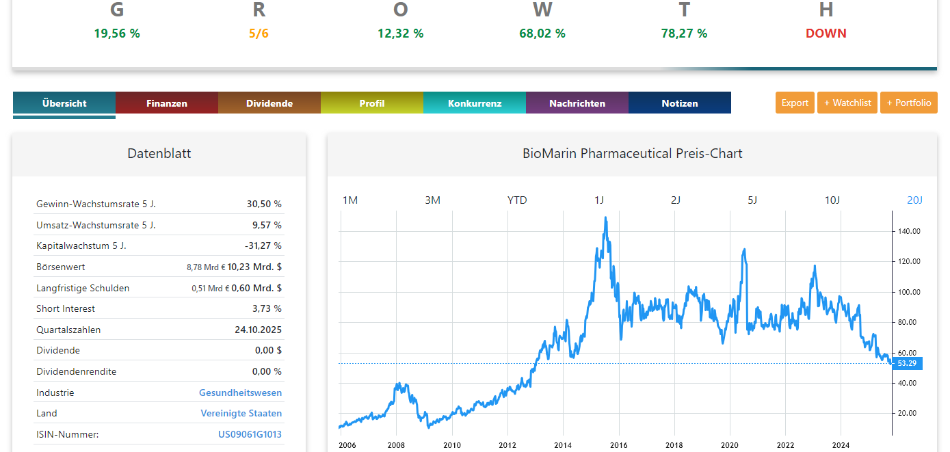Switch to the Finanzen tab
Screen dimensions: 950x452
(x=167, y=103)
